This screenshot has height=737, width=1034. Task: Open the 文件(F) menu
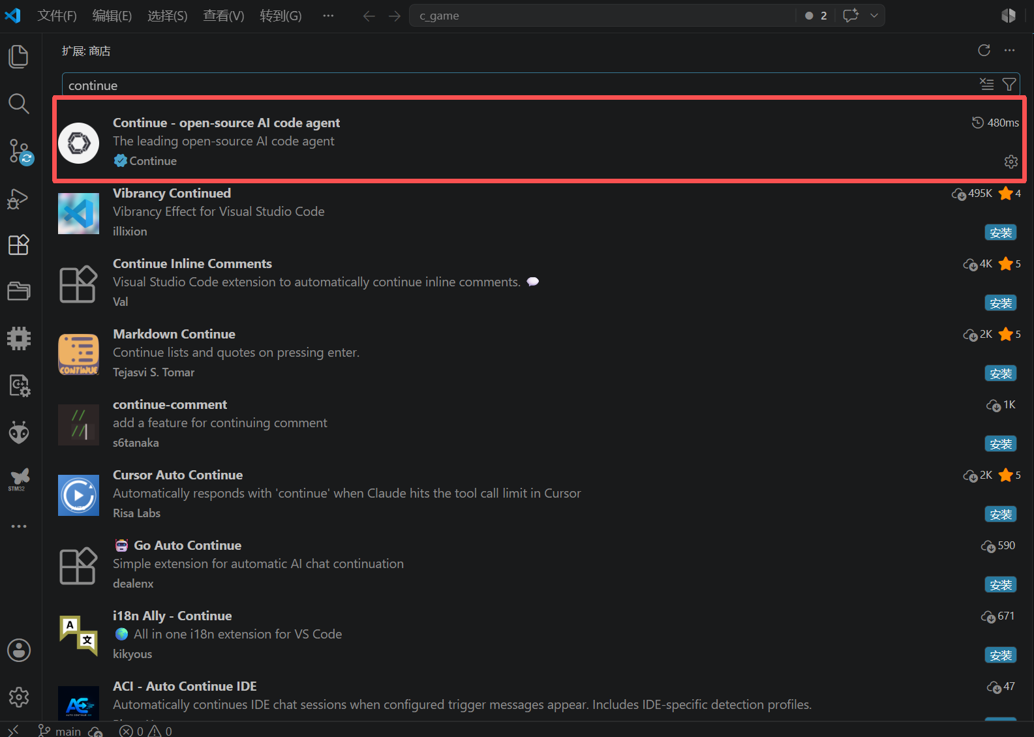(57, 16)
